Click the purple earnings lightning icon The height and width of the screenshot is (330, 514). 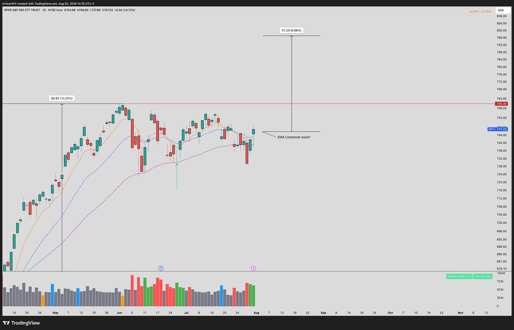[x=253, y=268]
